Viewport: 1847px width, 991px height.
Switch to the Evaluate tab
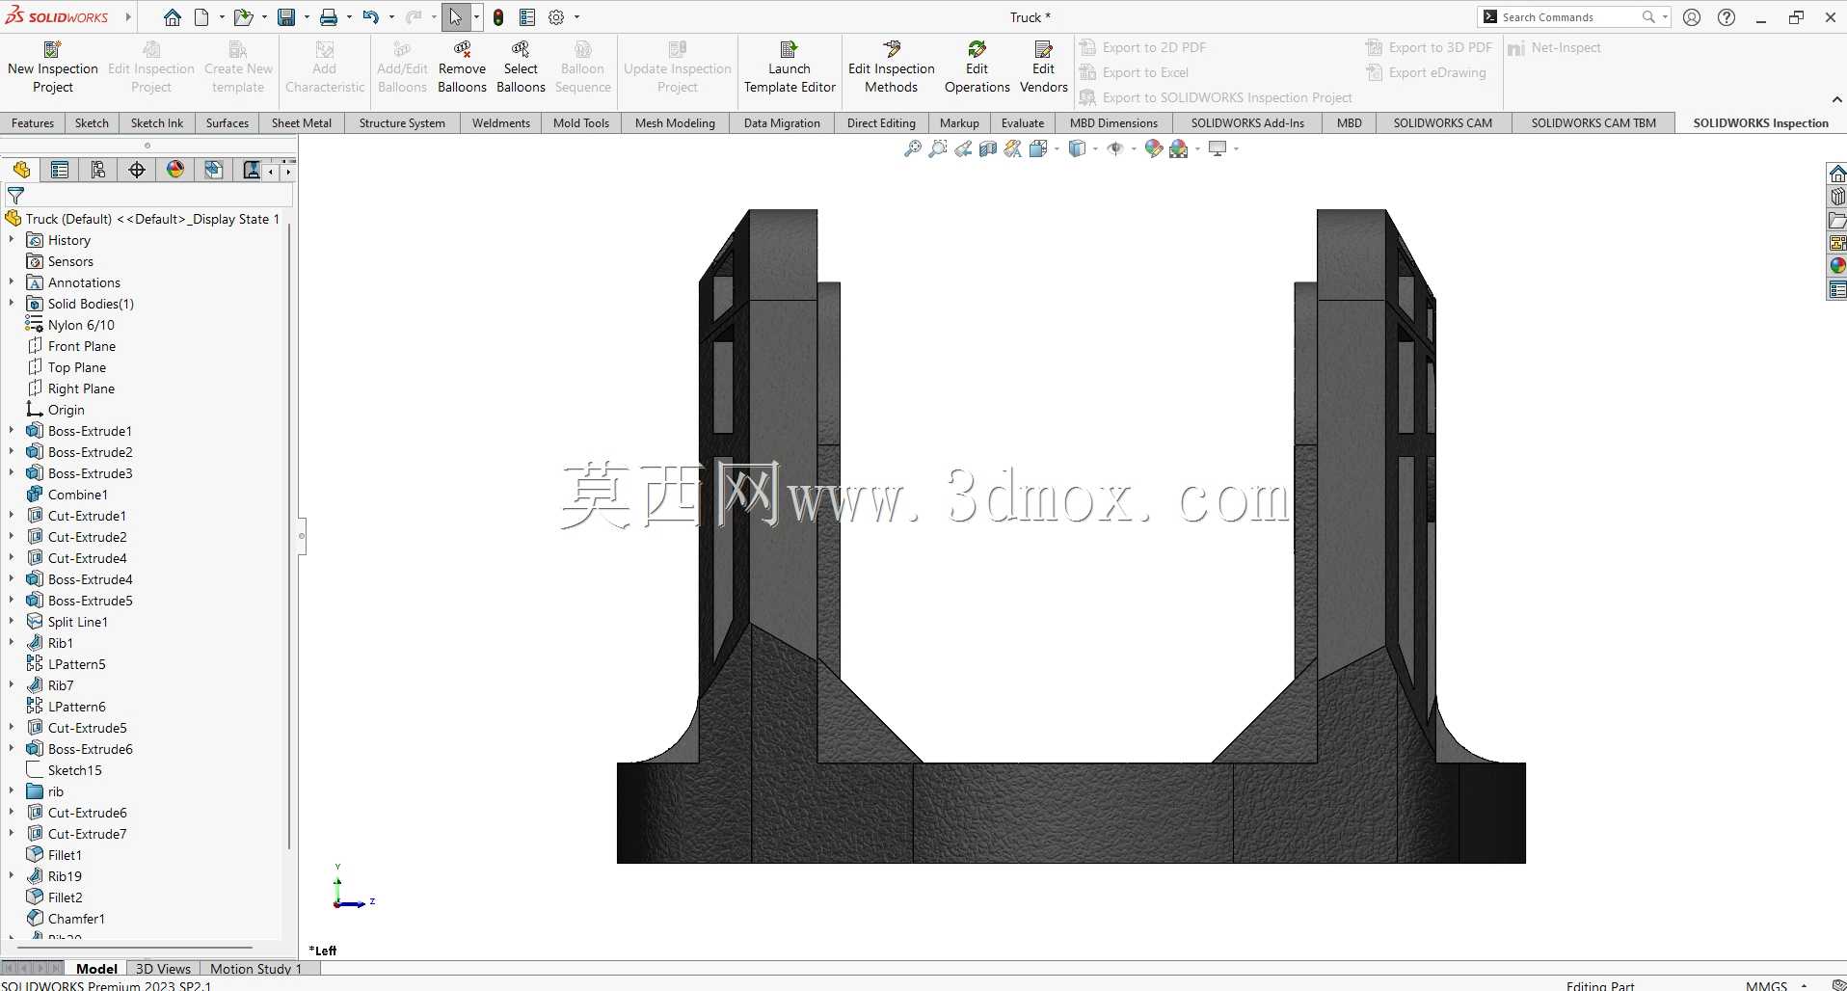[1023, 123]
